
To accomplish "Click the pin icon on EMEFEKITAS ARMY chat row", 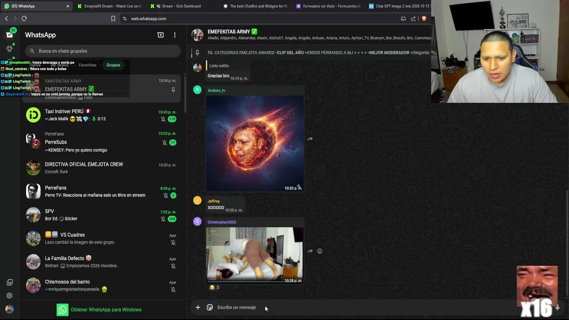I will (x=173, y=90).
